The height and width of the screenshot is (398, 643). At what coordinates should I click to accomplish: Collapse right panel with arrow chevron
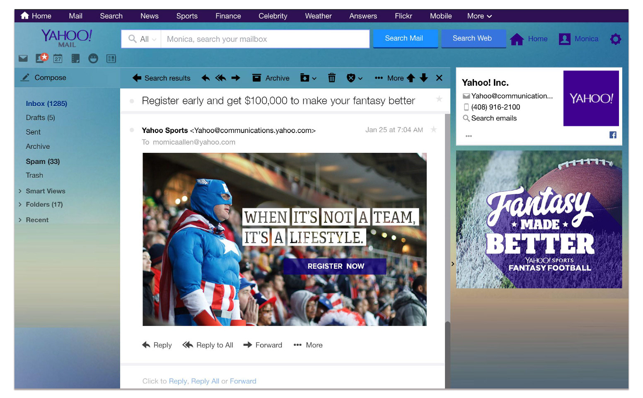(x=452, y=264)
